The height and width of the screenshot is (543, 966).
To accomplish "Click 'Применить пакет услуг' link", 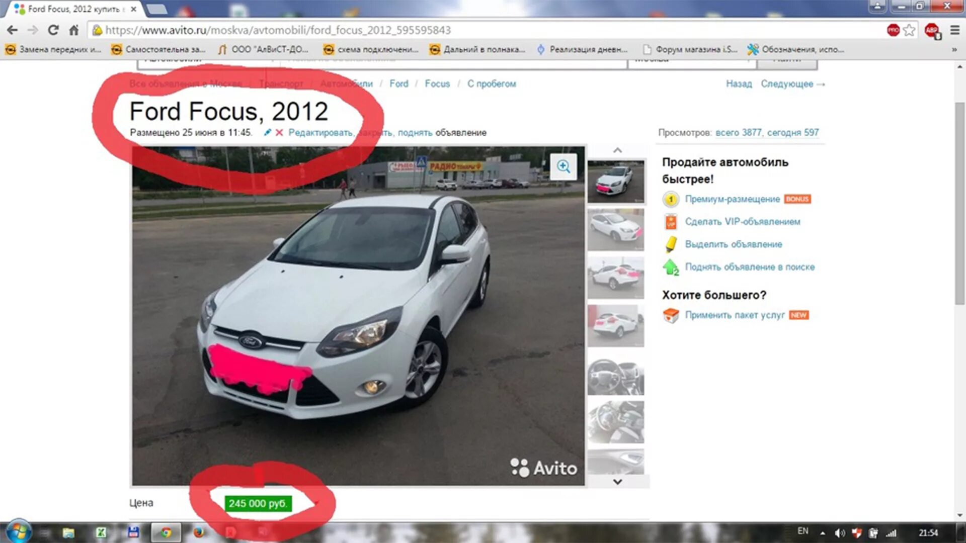I will pos(735,315).
